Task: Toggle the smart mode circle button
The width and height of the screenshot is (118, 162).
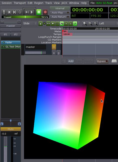Action: coord(44,24)
